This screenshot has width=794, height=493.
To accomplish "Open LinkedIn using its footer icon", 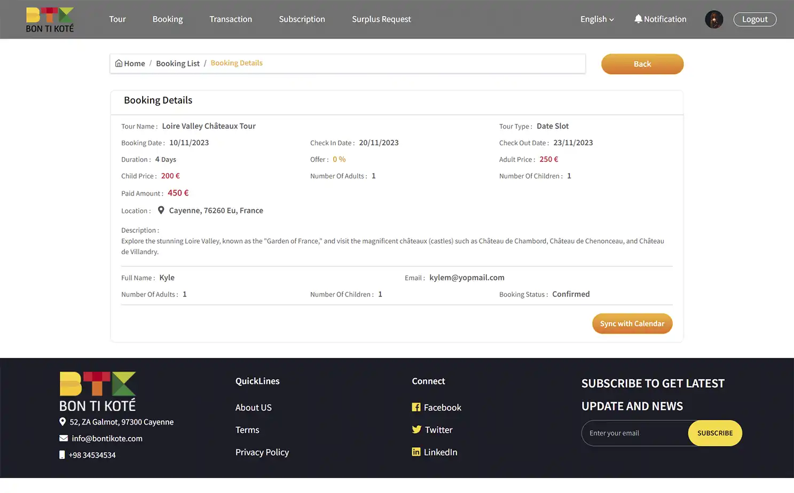I will [416, 451].
